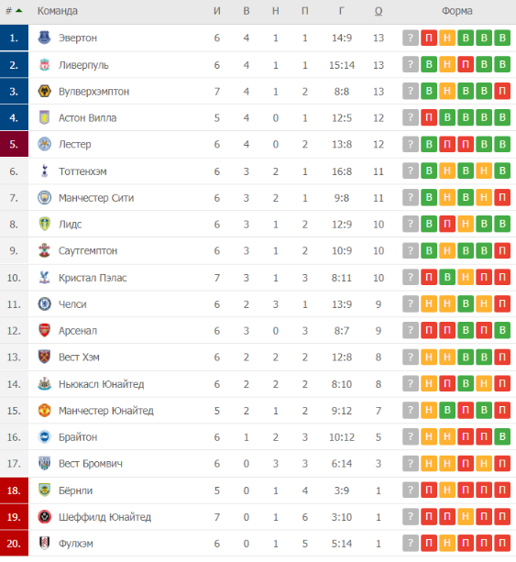The width and height of the screenshot is (516, 562).
Task: Click the Arsenal cannon crest icon
Action: [x=44, y=330]
